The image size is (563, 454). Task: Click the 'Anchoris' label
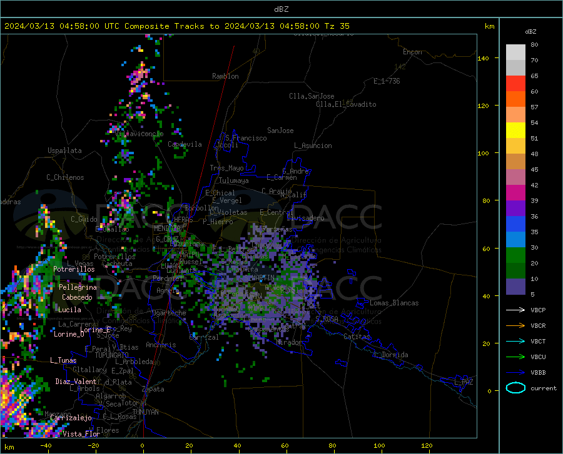click(161, 345)
